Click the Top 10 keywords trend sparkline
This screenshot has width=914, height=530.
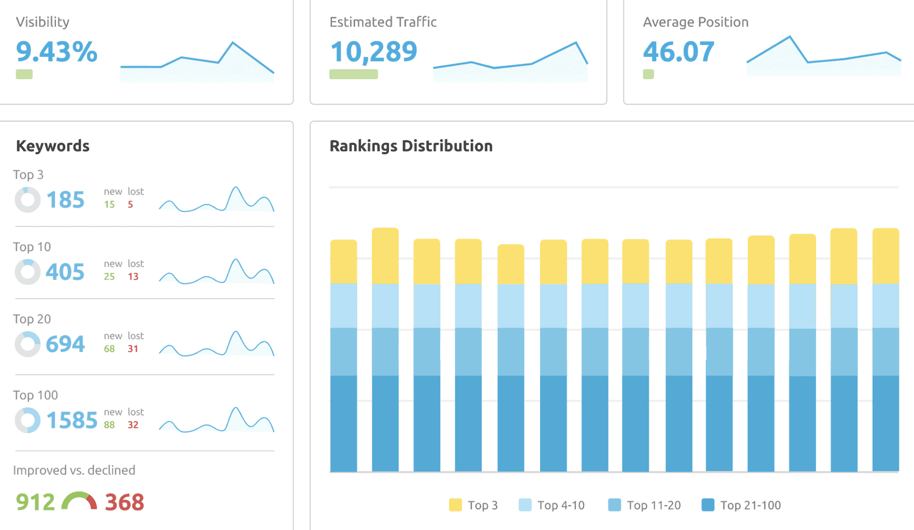pos(216,272)
